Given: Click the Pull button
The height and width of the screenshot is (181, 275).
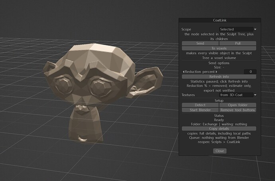Looking at the screenshot, I should 238,43.
